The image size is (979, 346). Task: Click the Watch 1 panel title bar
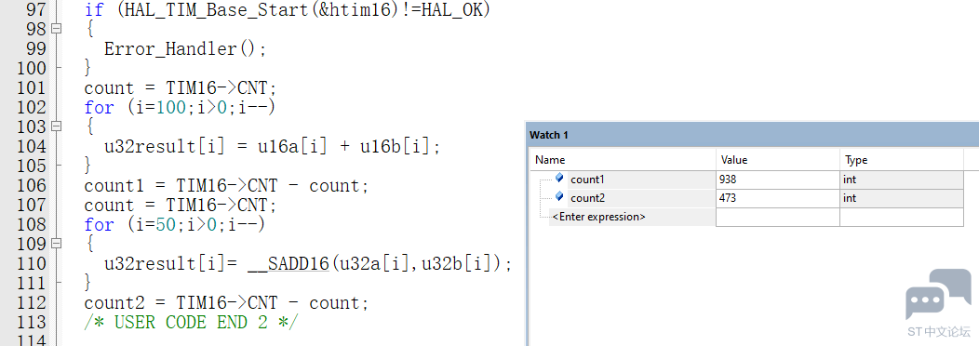[x=752, y=135]
